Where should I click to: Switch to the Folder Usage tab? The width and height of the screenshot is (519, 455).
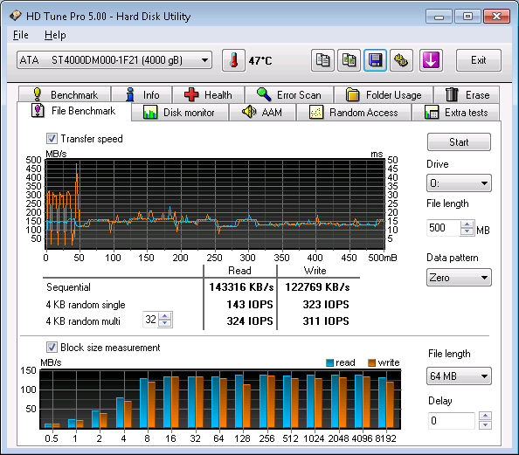(384, 94)
